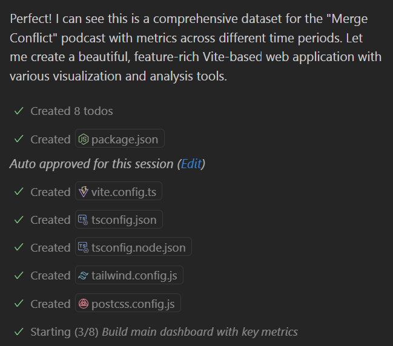Viewport: 393px width, 346px height.
Task: Open the postcss.config.js file name
Action: (x=133, y=304)
